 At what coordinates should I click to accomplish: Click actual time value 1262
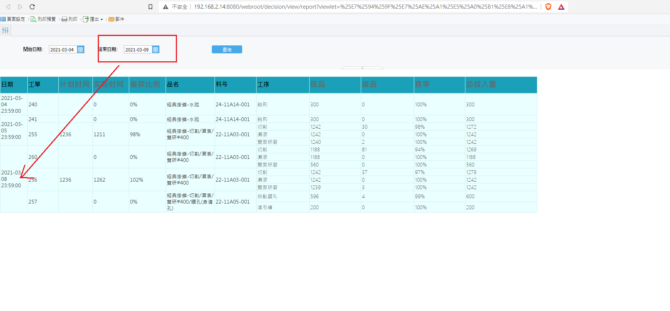pyautogui.click(x=111, y=180)
